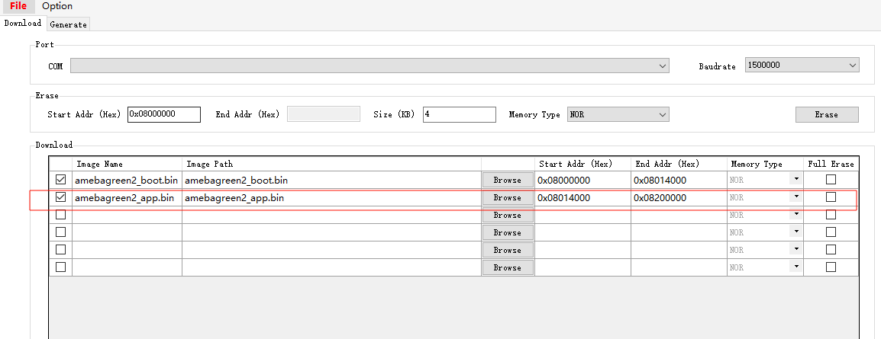Open the File menu
The image size is (881, 339).
click(x=18, y=6)
